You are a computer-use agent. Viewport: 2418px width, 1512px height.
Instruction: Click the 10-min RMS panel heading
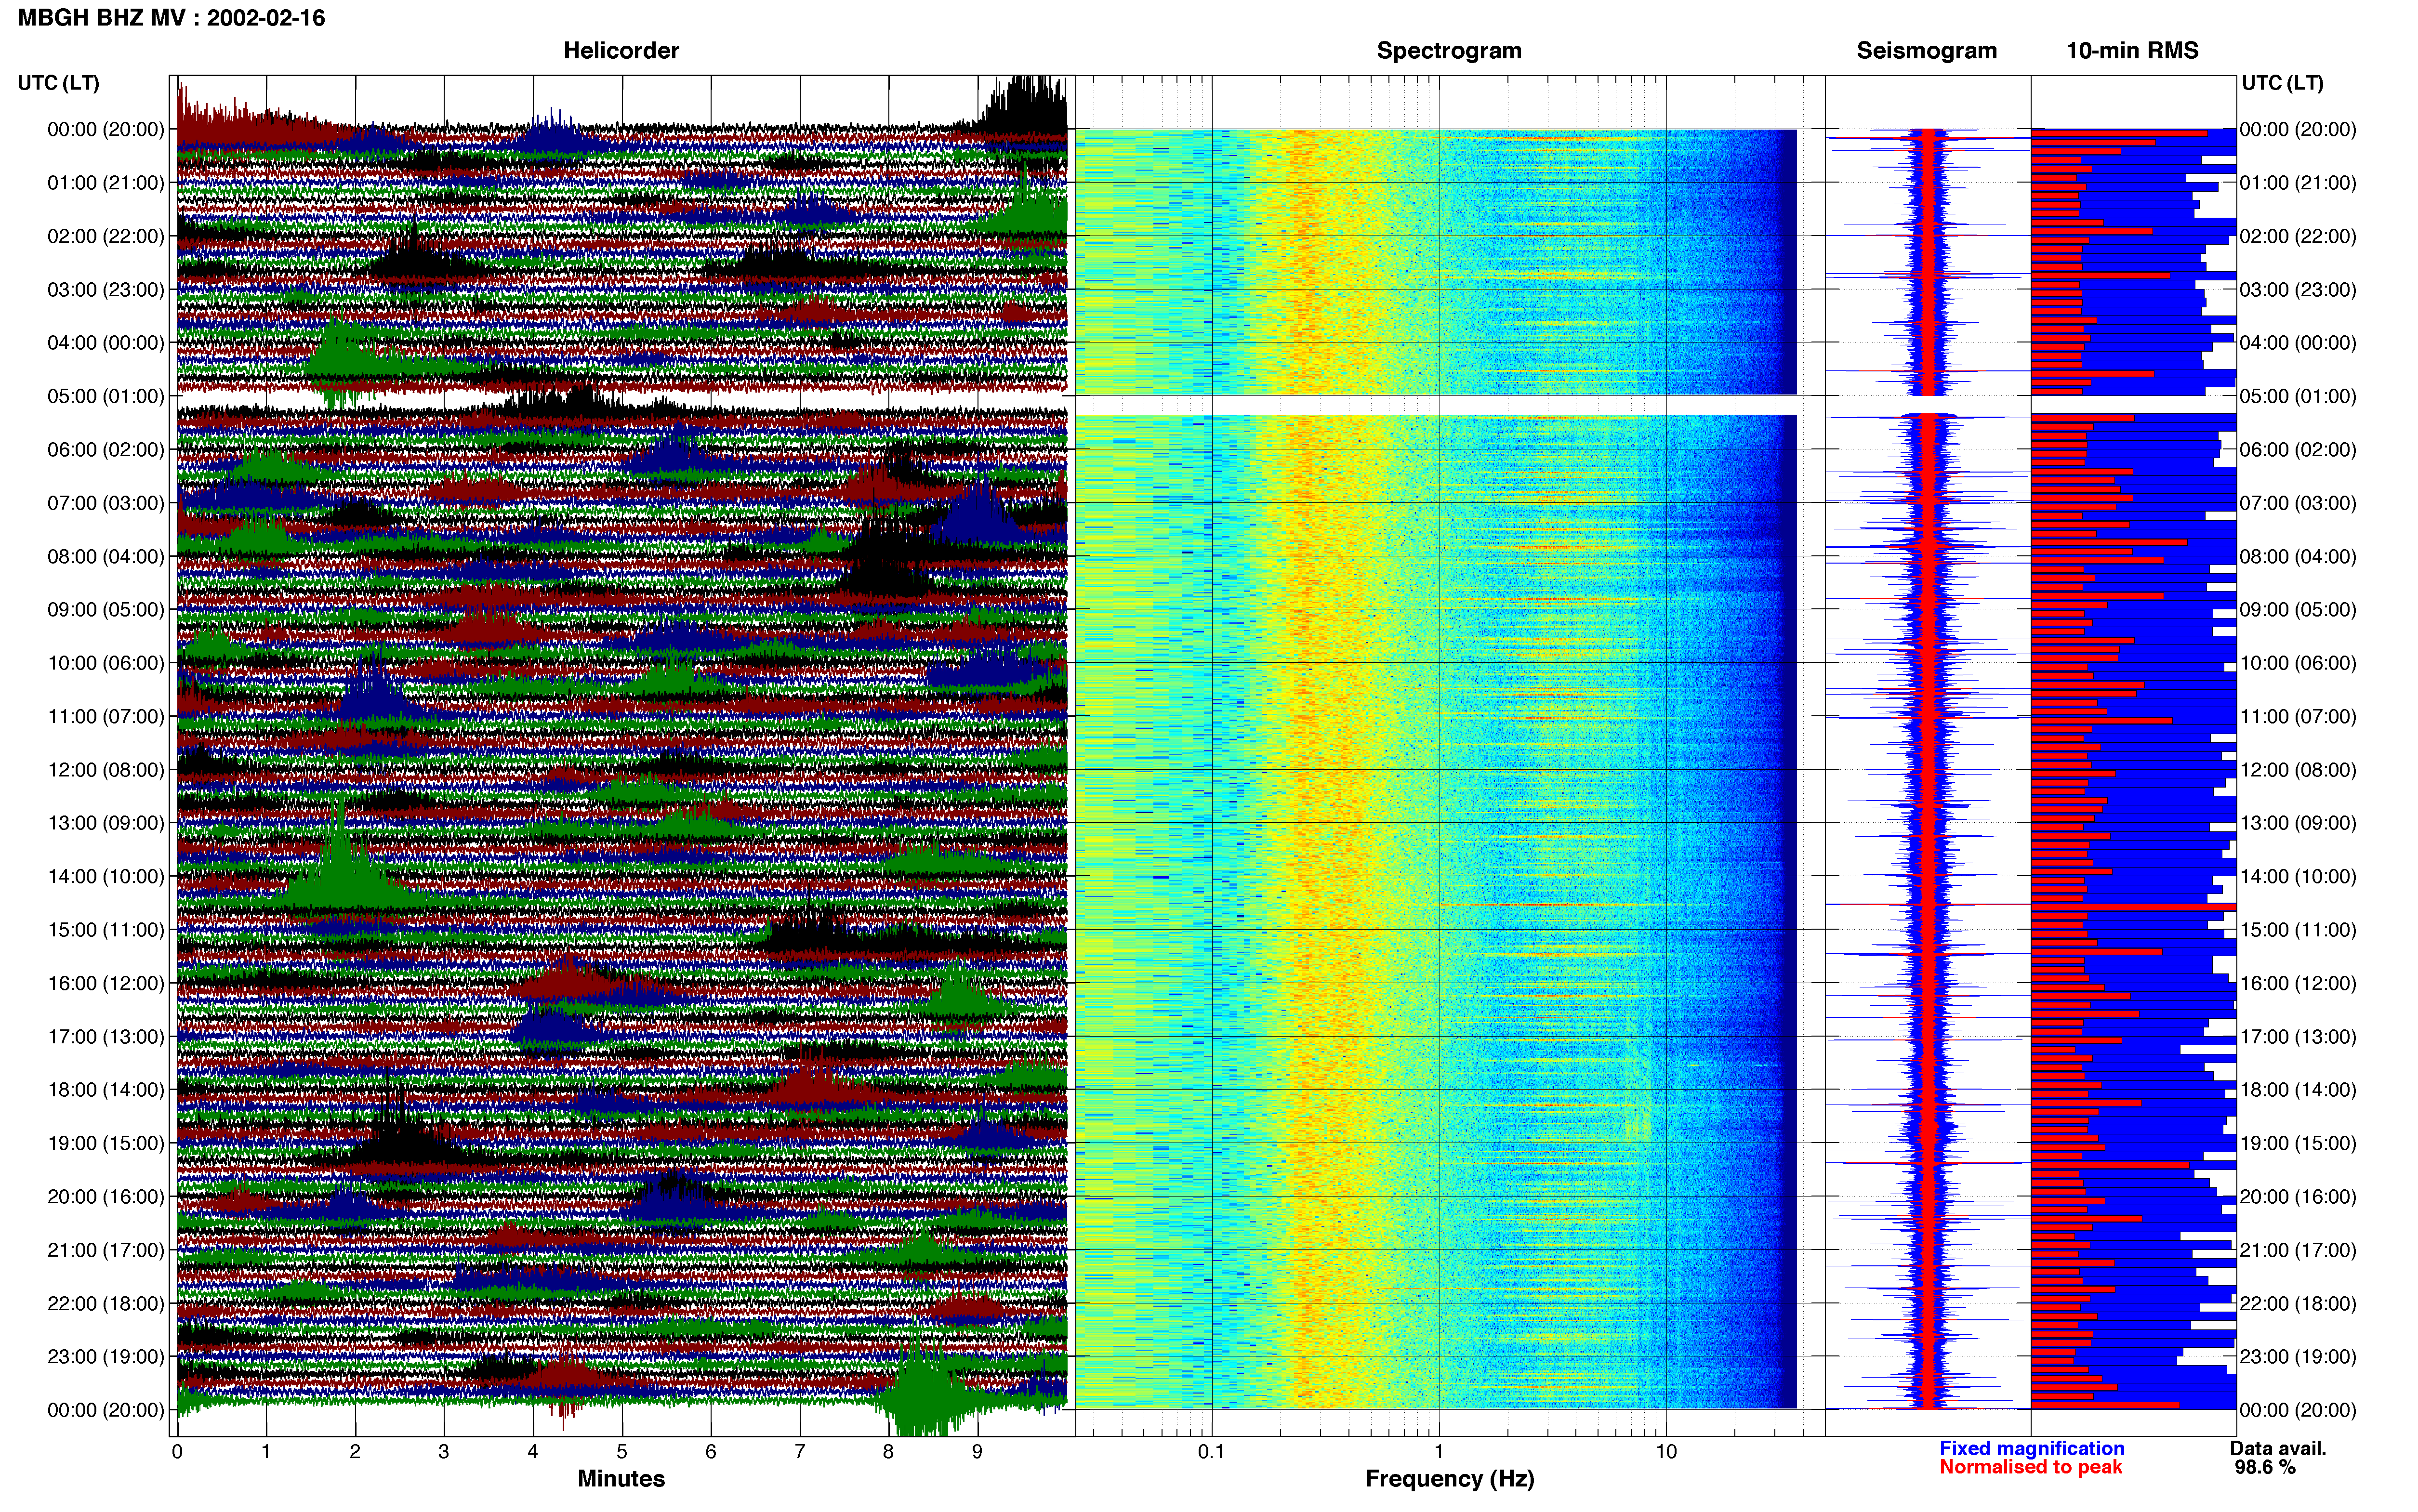coord(2132,50)
